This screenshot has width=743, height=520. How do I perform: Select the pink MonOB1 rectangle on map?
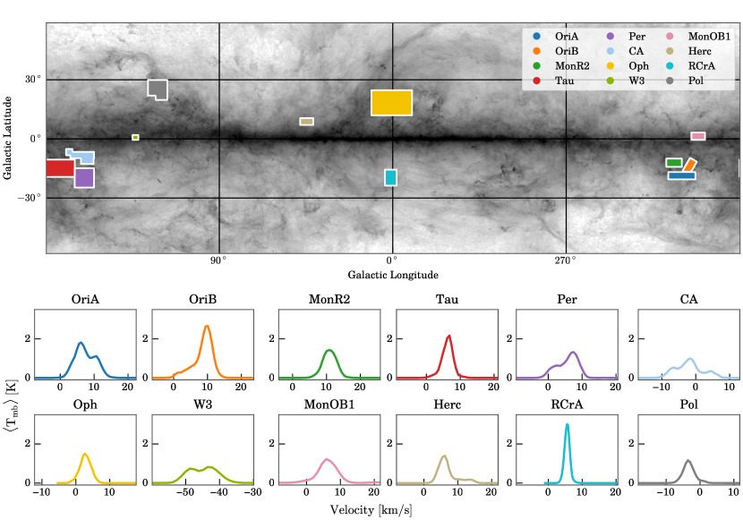(x=698, y=136)
